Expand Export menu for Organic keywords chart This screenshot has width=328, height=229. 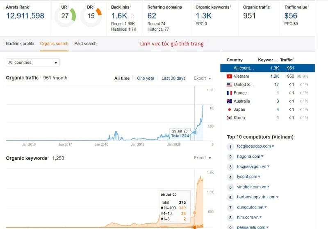pyautogui.click(x=202, y=158)
